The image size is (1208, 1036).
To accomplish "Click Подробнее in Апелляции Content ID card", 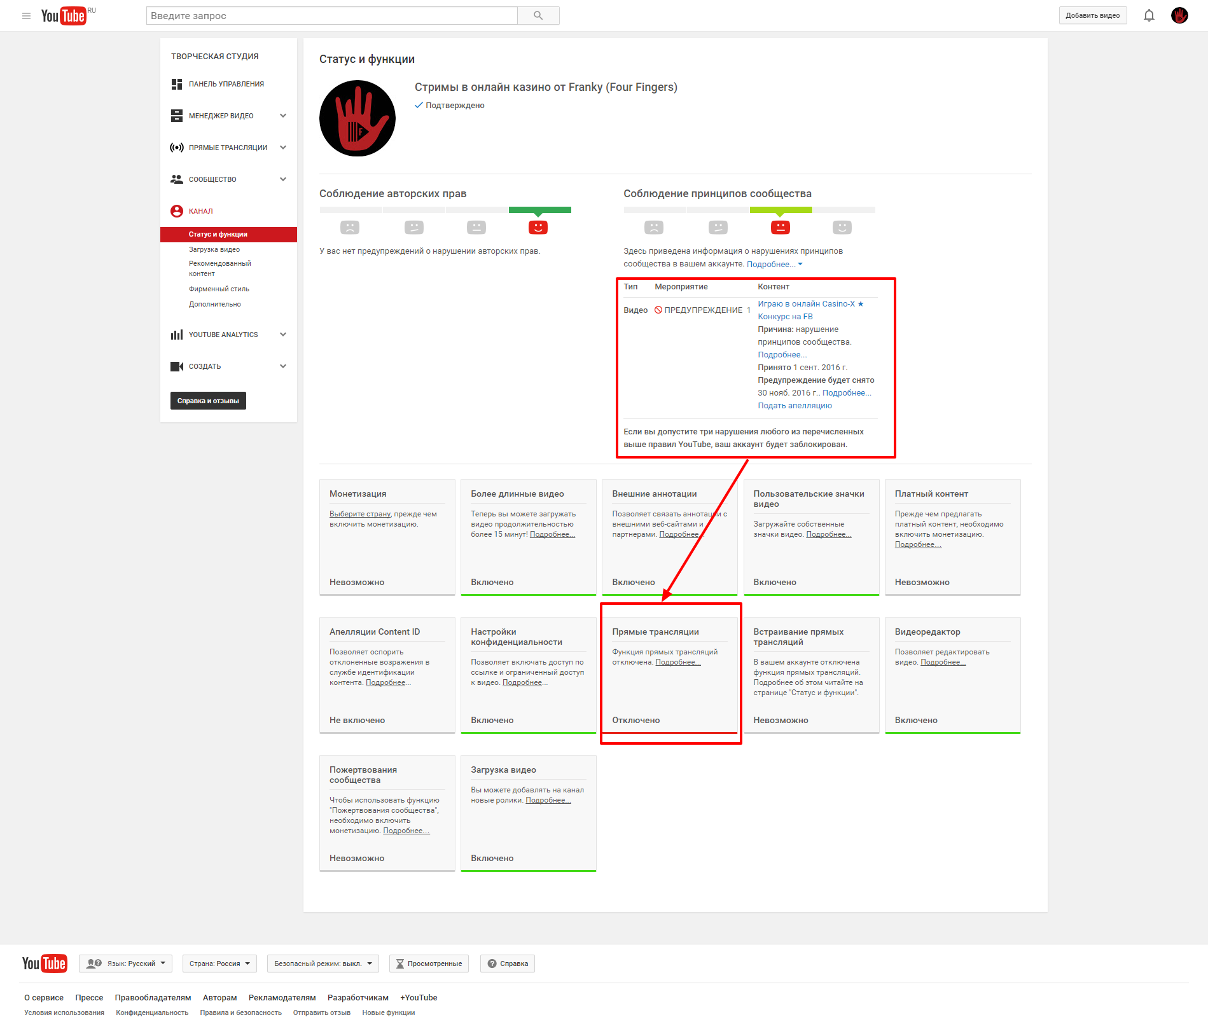I will click(388, 683).
